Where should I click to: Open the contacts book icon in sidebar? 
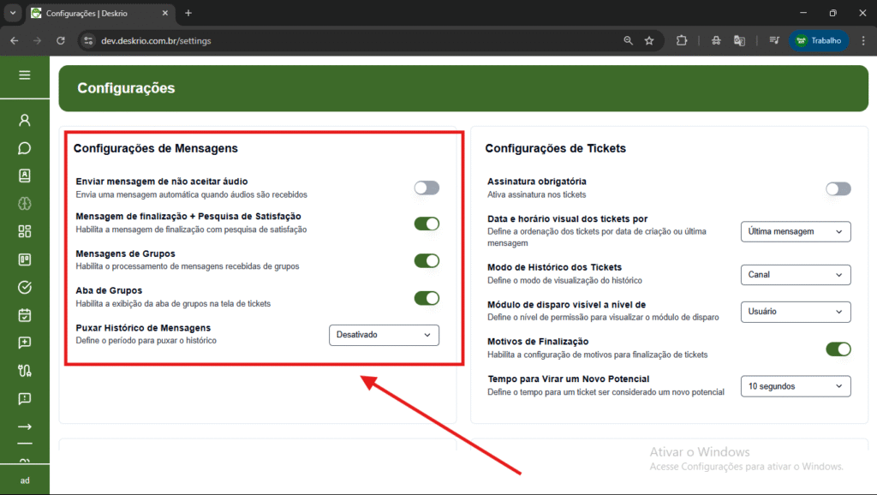(25, 176)
